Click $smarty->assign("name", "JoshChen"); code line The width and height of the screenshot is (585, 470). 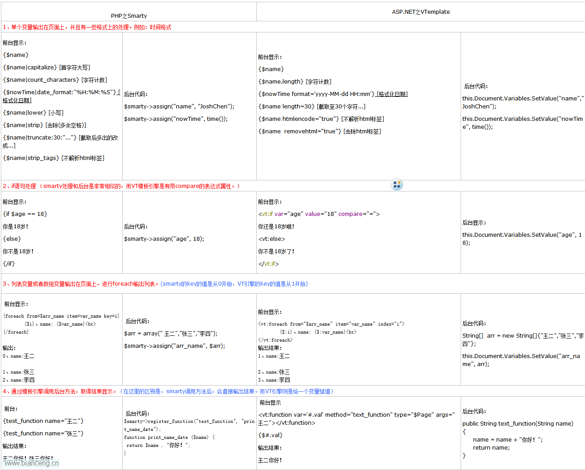coord(179,107)
